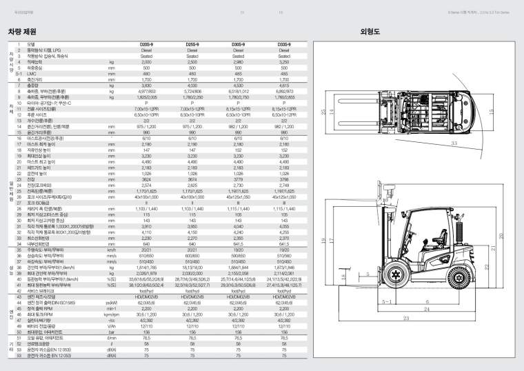Viewport: 524px width, 371px height.
Task: Click the 외형도 drawing heading
Action: click(x=370, y=32)
